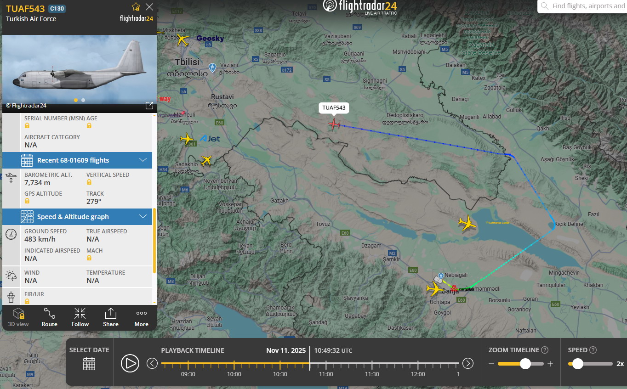The image size is (627, 389).
Task: Step the timeline forward
Action: click(x=468, y=364)
